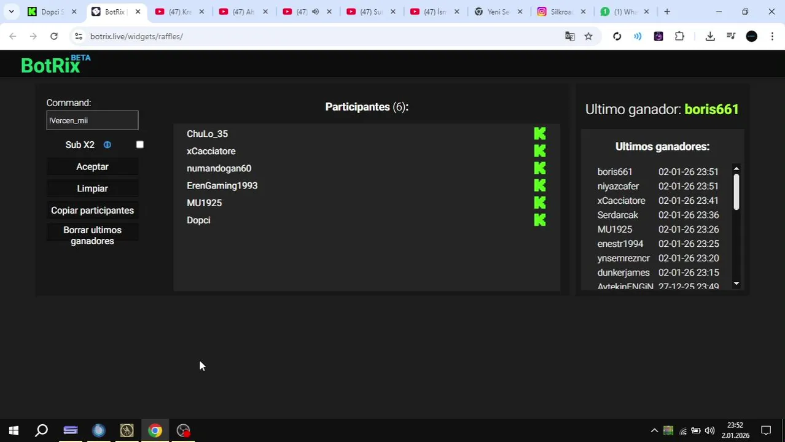
Task: Click Borrar ultimos ganadores button
Action: [x=92, y=236]
